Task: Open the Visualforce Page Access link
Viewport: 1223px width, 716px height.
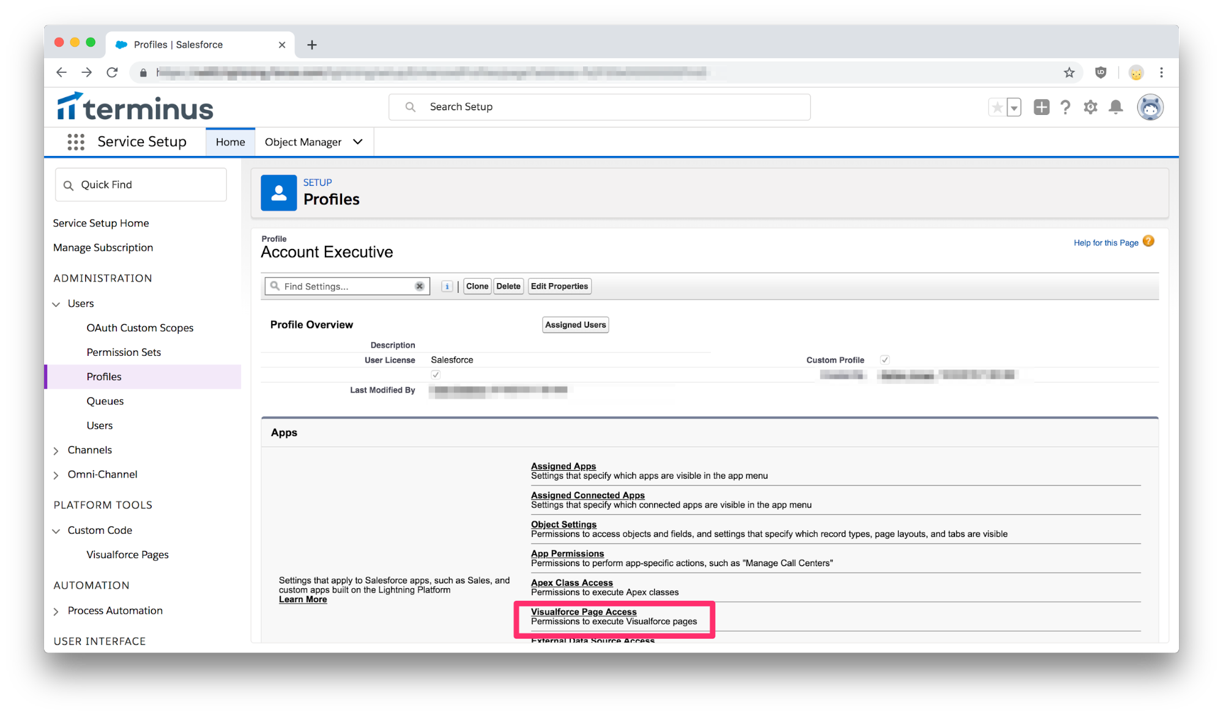Action: 584,611
